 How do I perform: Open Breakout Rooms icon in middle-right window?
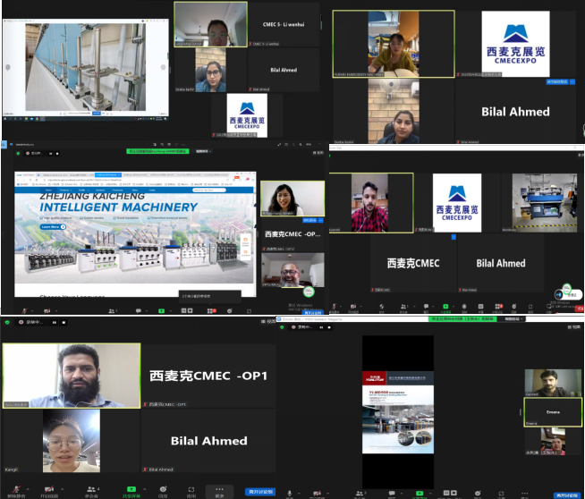click(498, 307)
